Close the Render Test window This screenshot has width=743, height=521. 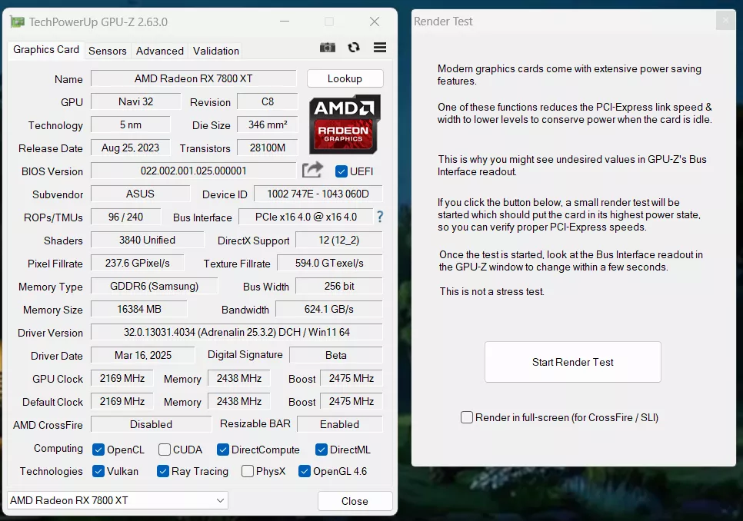725,20
